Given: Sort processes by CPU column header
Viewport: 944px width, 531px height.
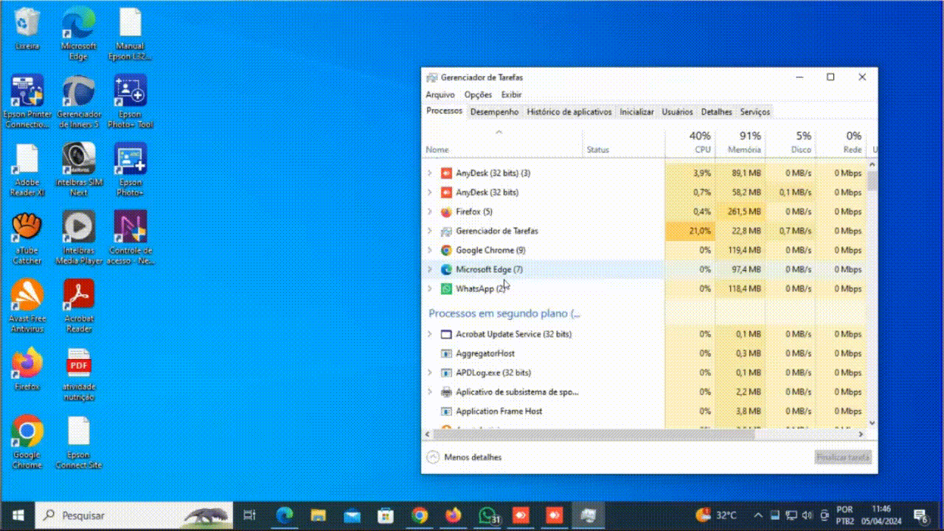Looking at the screenshot, I should point(690,143).
